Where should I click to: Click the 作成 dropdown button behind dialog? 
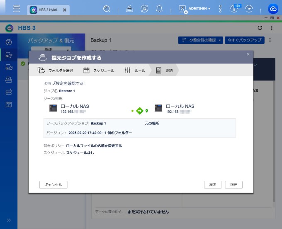click(x=51, y=49)
